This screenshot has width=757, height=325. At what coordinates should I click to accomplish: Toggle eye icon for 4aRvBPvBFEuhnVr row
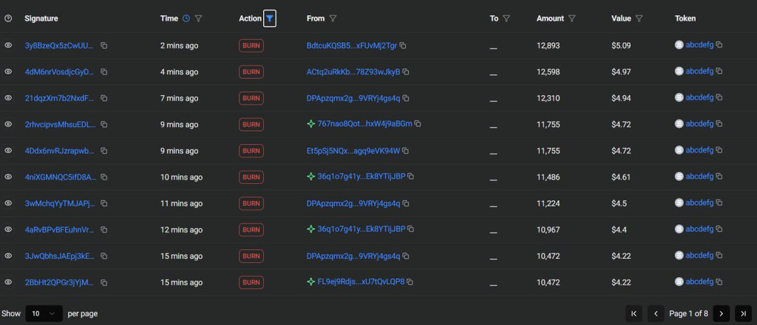[x=8, y=230]
